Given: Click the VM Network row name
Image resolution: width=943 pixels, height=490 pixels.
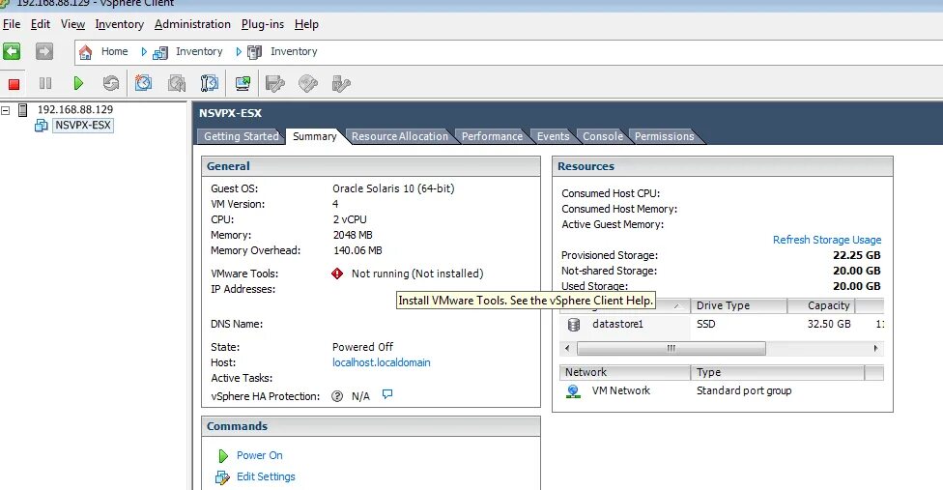Looking at the screenshot, I should click(x=620, y=390).
